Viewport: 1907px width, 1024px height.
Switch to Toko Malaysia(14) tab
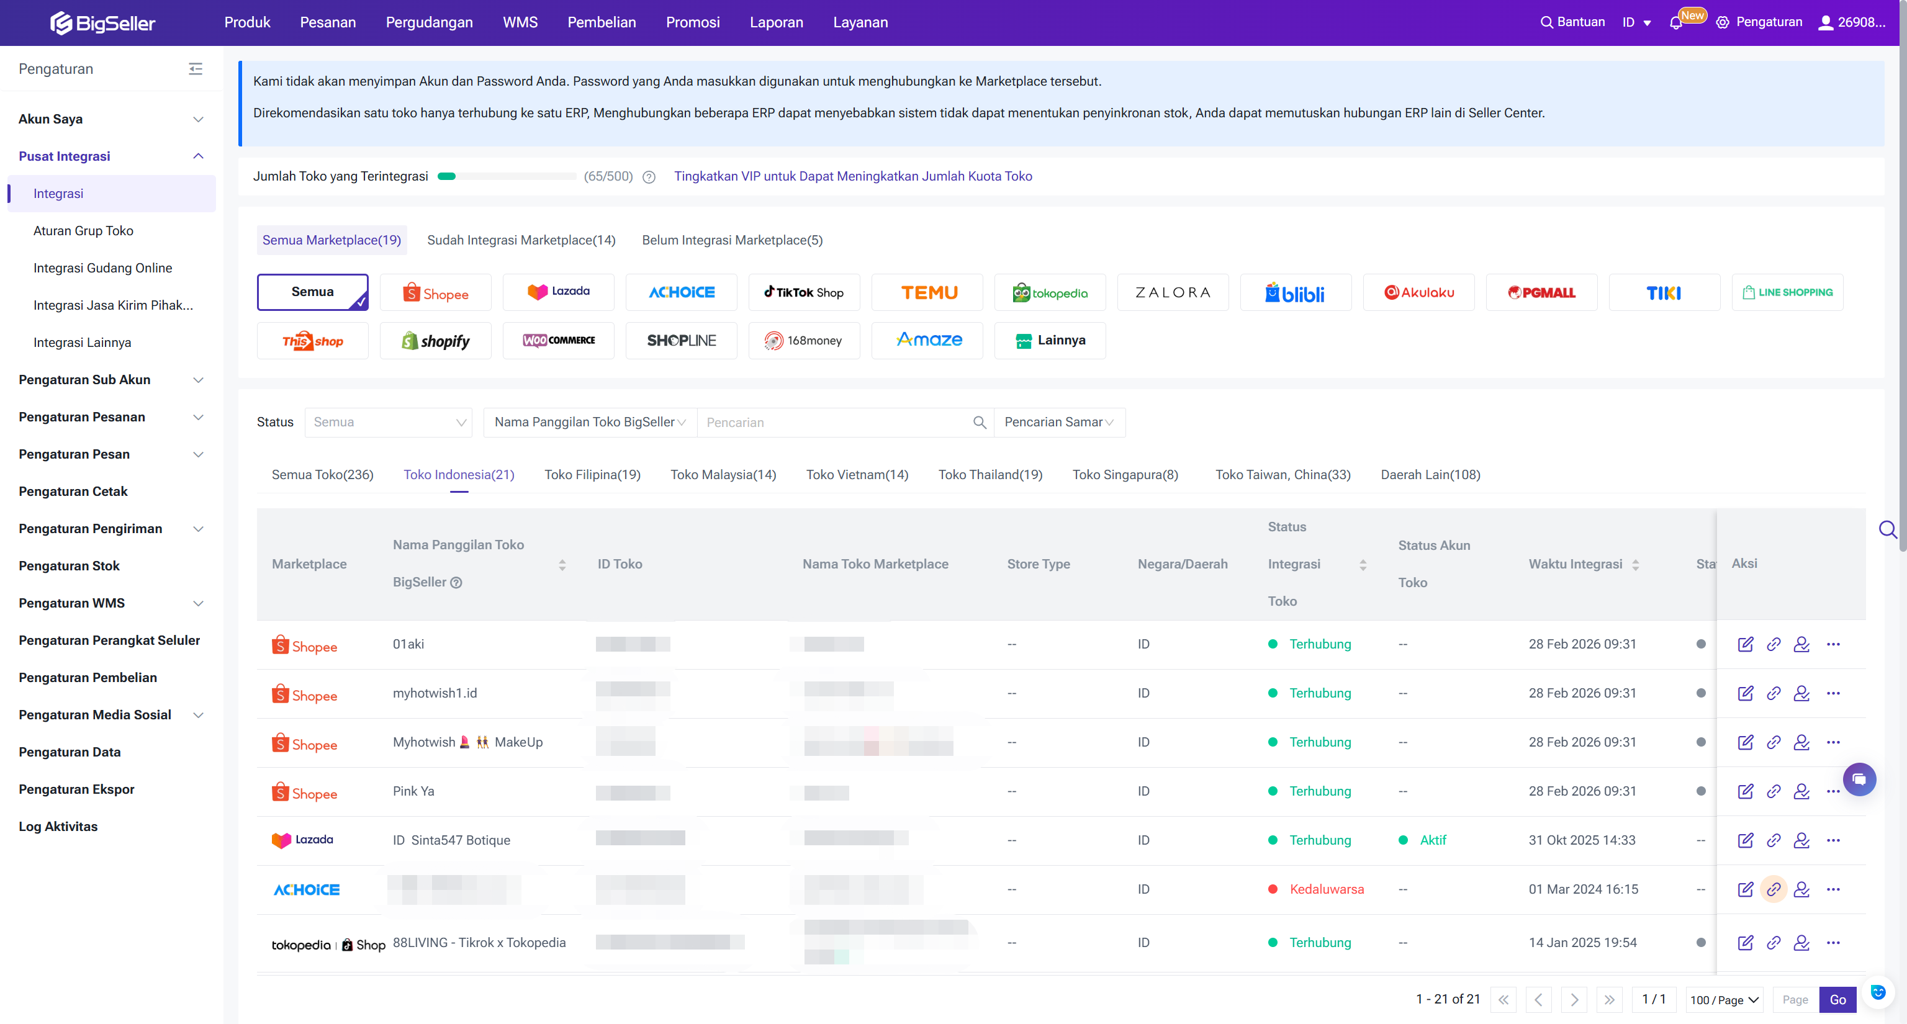(x=723, y=474)
